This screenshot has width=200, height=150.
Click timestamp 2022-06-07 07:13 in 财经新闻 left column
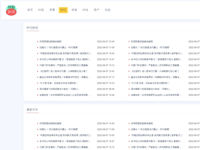pyautogui.click(x=106, y=77)
